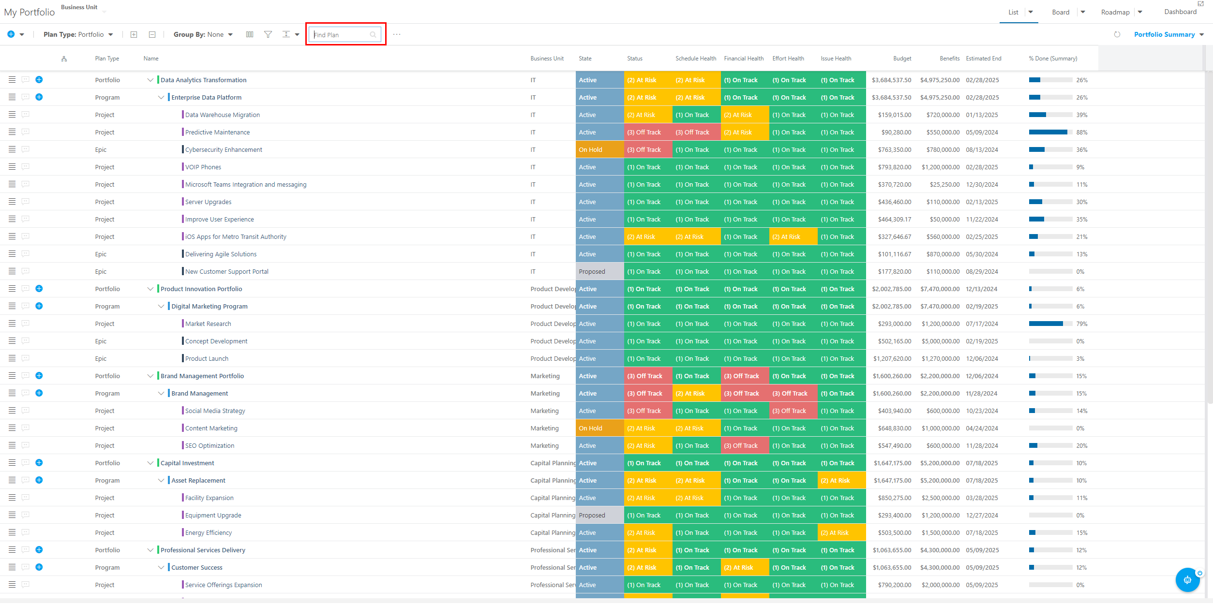Click the open-in-new-window icon top right

point(1200,3)
